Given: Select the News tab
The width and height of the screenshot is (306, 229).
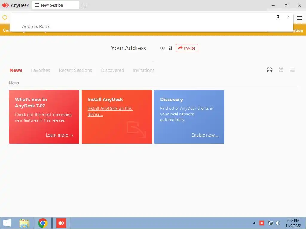Looking at the screenshot, I should click(16, 70).
